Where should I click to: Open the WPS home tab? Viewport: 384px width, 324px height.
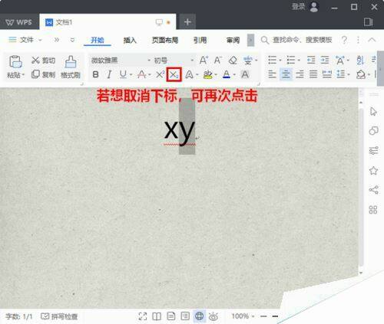(x=19, y=22)
